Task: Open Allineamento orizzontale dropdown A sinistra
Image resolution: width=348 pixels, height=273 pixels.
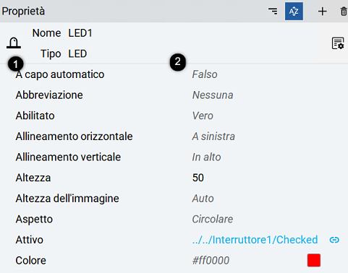Action: (x=213, y=136)
